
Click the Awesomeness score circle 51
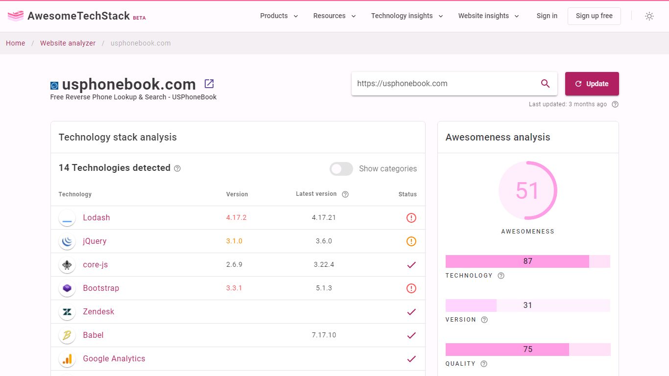coord(528,190)
